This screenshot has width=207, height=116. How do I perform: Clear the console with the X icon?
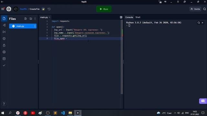tap(202, 23)
